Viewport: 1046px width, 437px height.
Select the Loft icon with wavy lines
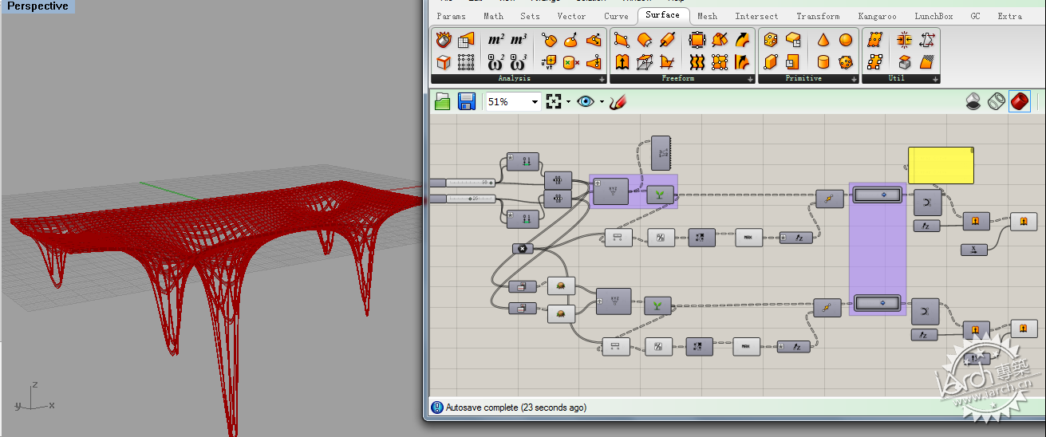point(697,62)
